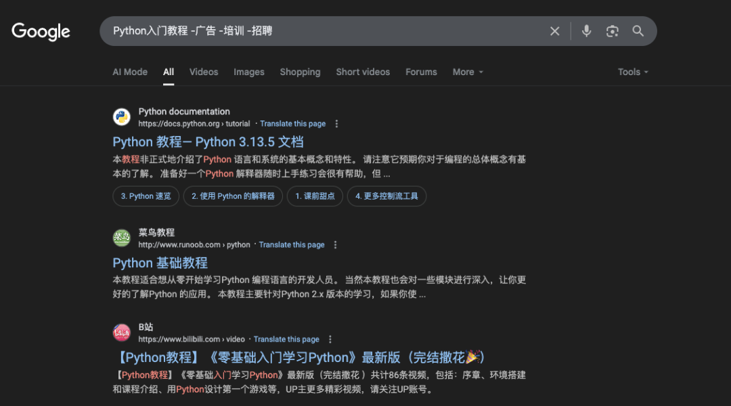The height and width of the screenshot is (406, 731).
Task: Open '2. 使用 Python 的解释器' chip
Action: pos(233,196)
